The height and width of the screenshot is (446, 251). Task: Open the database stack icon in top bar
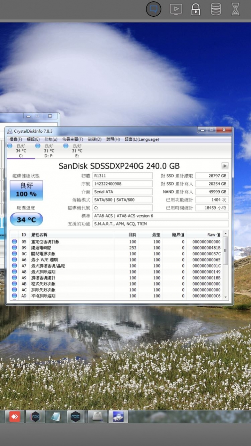(x=216, y=9)
